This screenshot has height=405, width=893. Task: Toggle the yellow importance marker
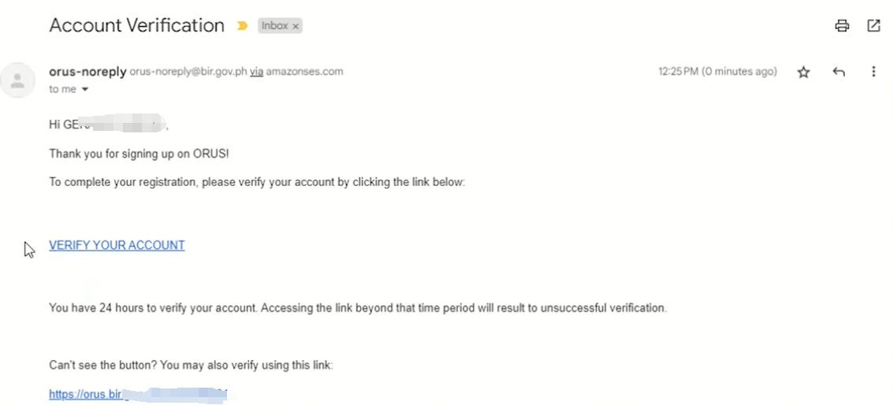coord(242,26)
